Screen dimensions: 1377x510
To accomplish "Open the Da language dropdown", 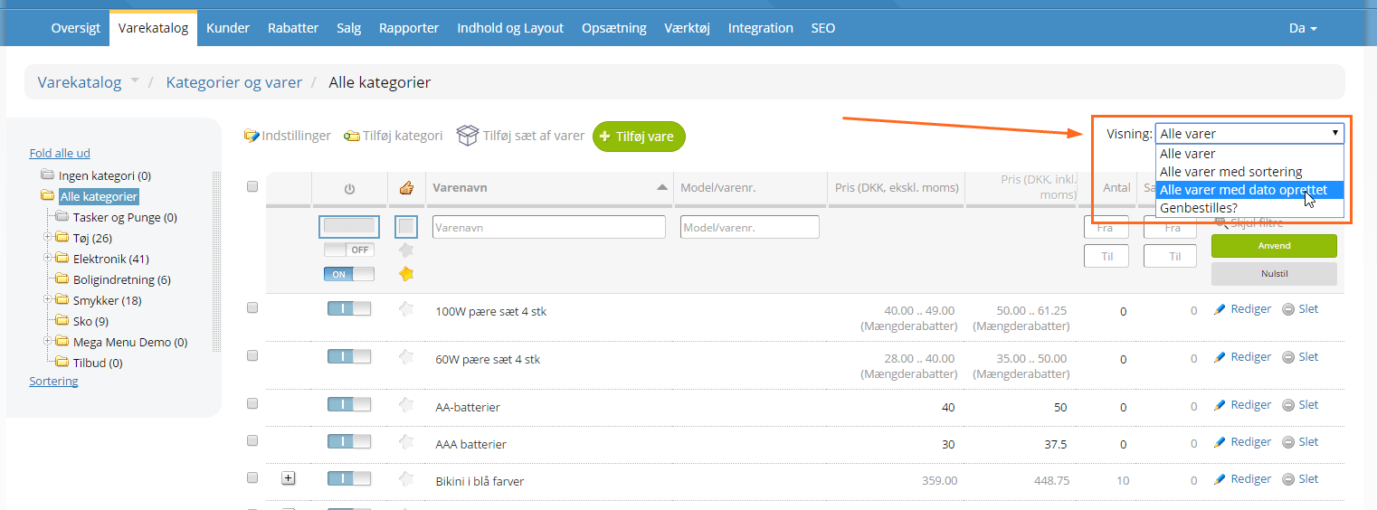I will coord(1303,28).
